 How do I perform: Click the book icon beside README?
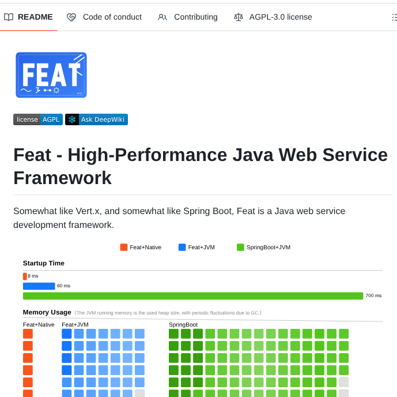pyautogui.click(x=9, y=17)
